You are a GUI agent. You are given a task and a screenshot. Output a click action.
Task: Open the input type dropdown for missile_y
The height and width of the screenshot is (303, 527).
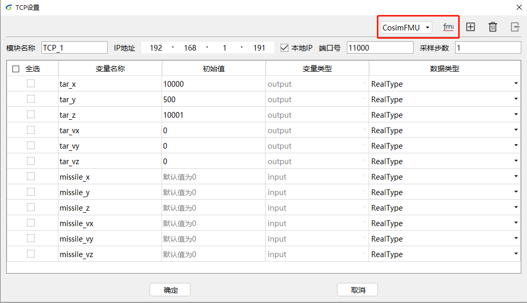click(x=363, y=192)
